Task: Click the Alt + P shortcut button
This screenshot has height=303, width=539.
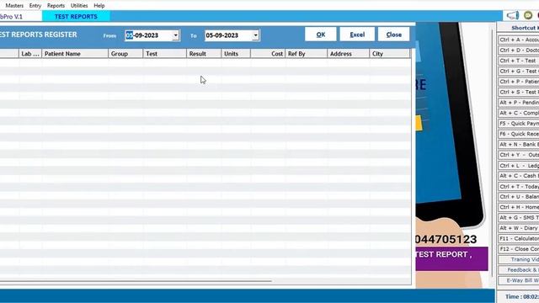Action: [519, 103]
